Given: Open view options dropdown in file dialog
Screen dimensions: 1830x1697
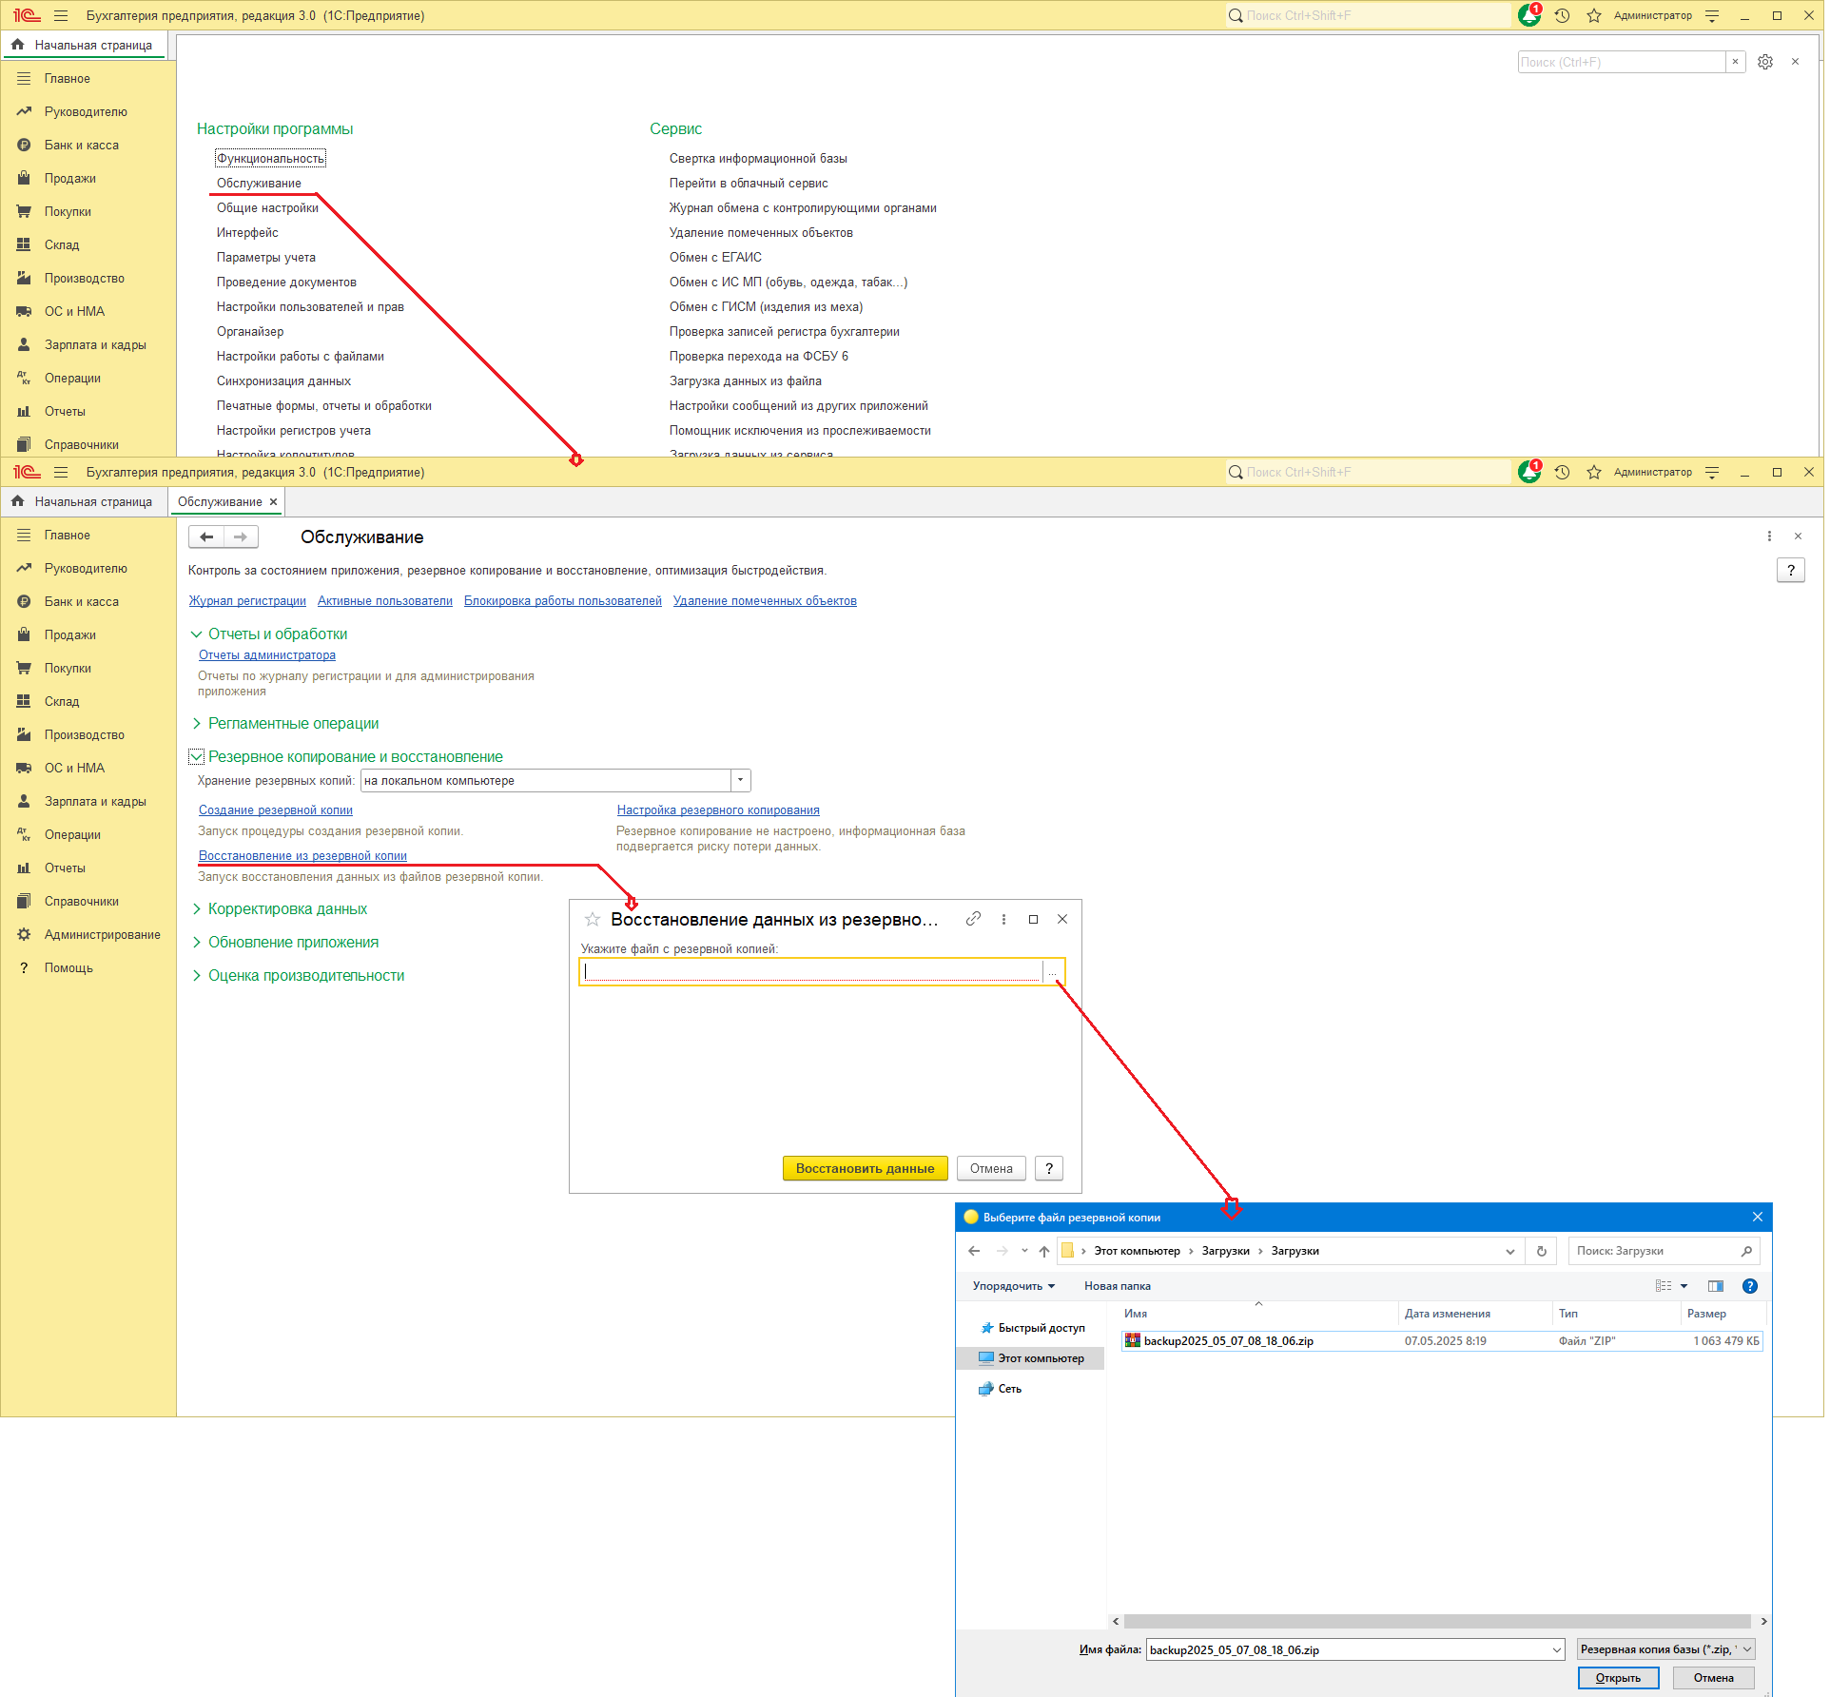Looking at the screenshot, I should tap(1684, 1286).
